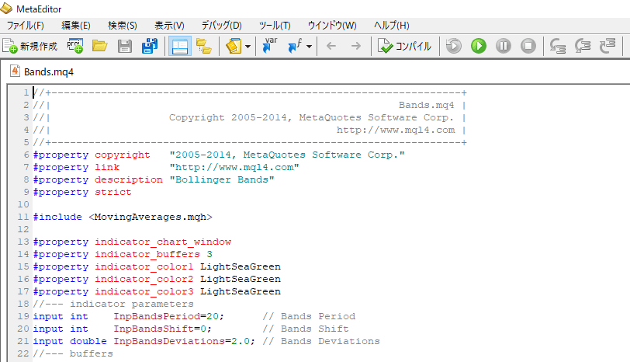
Task: Stop debugging with the stop button
Action: 528,46
